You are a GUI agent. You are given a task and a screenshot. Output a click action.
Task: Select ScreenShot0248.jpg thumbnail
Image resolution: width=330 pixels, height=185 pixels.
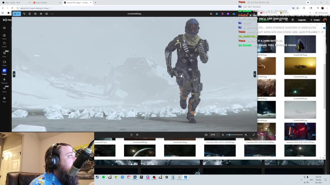coord(300,88)
